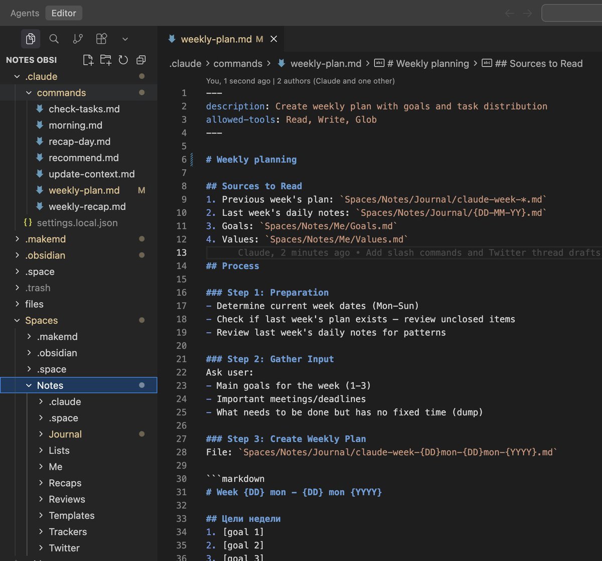
Task: Open the Extensions view icon
Action: 101,39
